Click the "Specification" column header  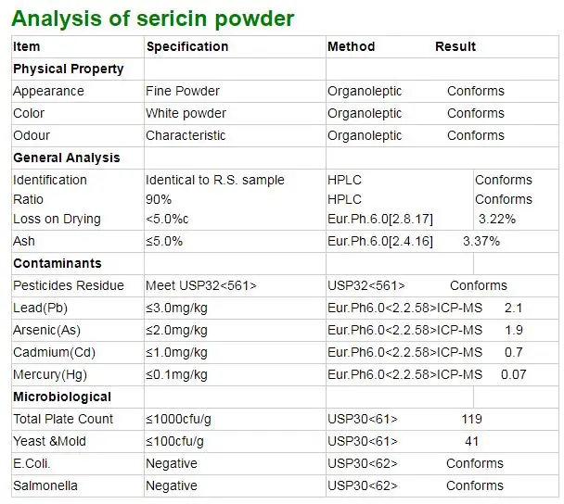tap(186, 46)
